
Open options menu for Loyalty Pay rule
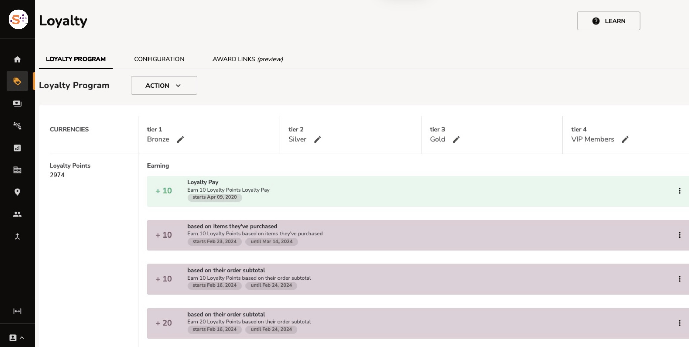(679, 191)
